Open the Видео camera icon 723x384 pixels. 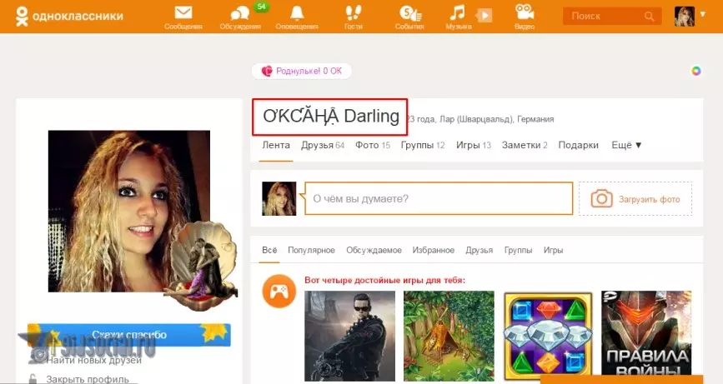coord(524,14)
